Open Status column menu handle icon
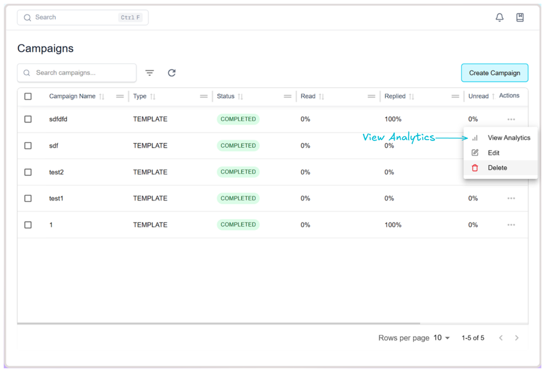Viewport: 545px width, 372px height. coord(287,97)
